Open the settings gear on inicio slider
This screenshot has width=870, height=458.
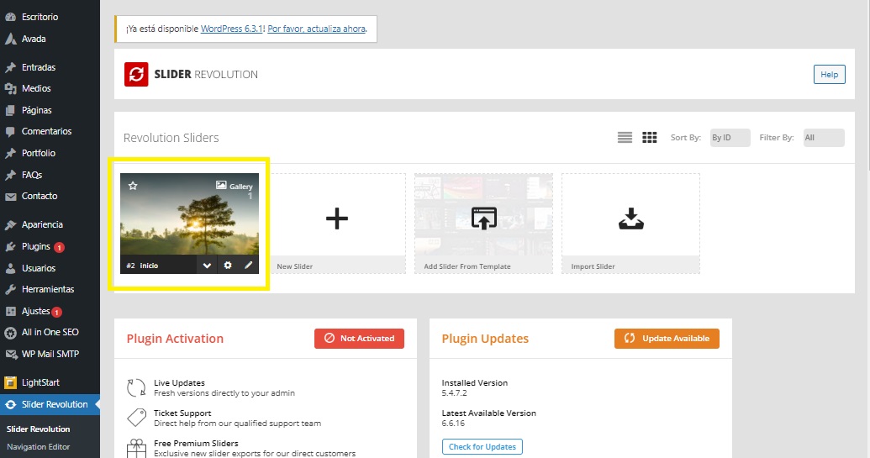tap(228, 266)
